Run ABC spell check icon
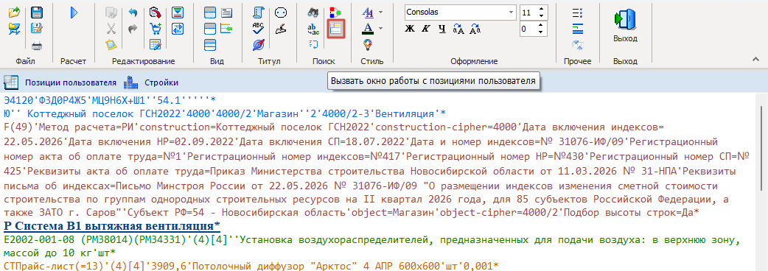Screen dimensions: 768x271 click(259, 29)
